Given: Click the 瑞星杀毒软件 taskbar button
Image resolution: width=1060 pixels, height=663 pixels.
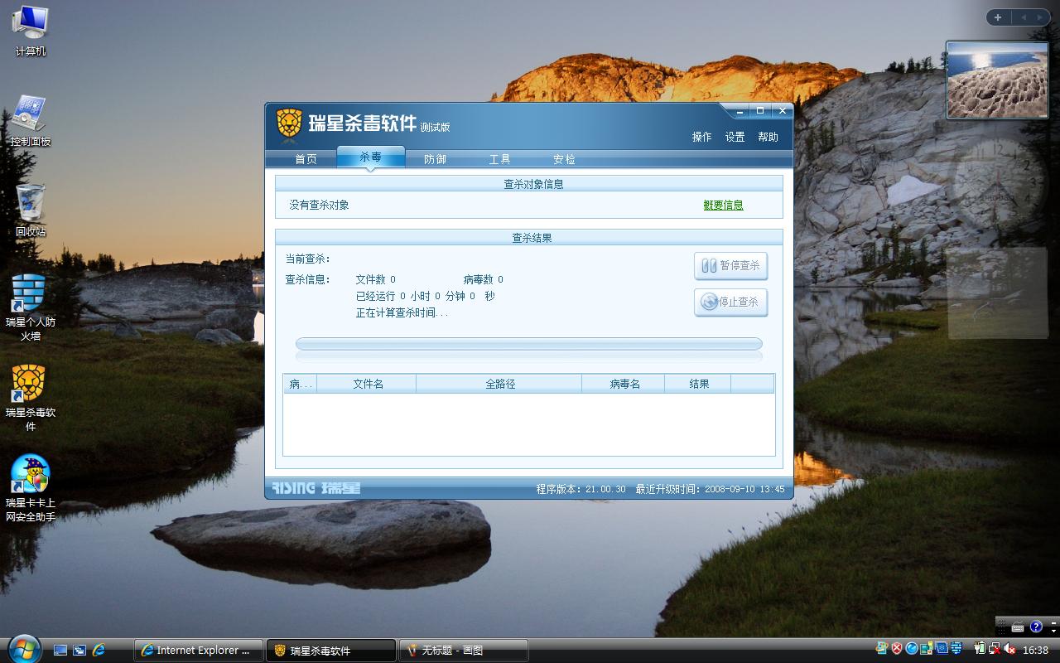Looking at the screenshot, I should (x=331, y=651).
